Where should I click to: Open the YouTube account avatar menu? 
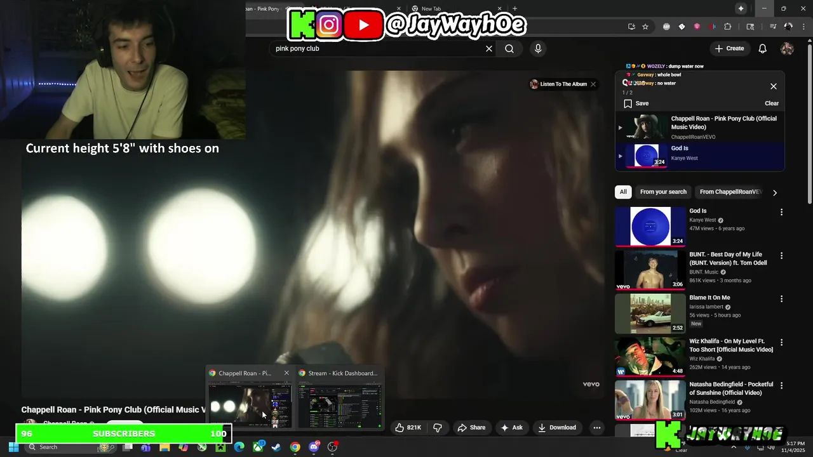click(787, 48)
